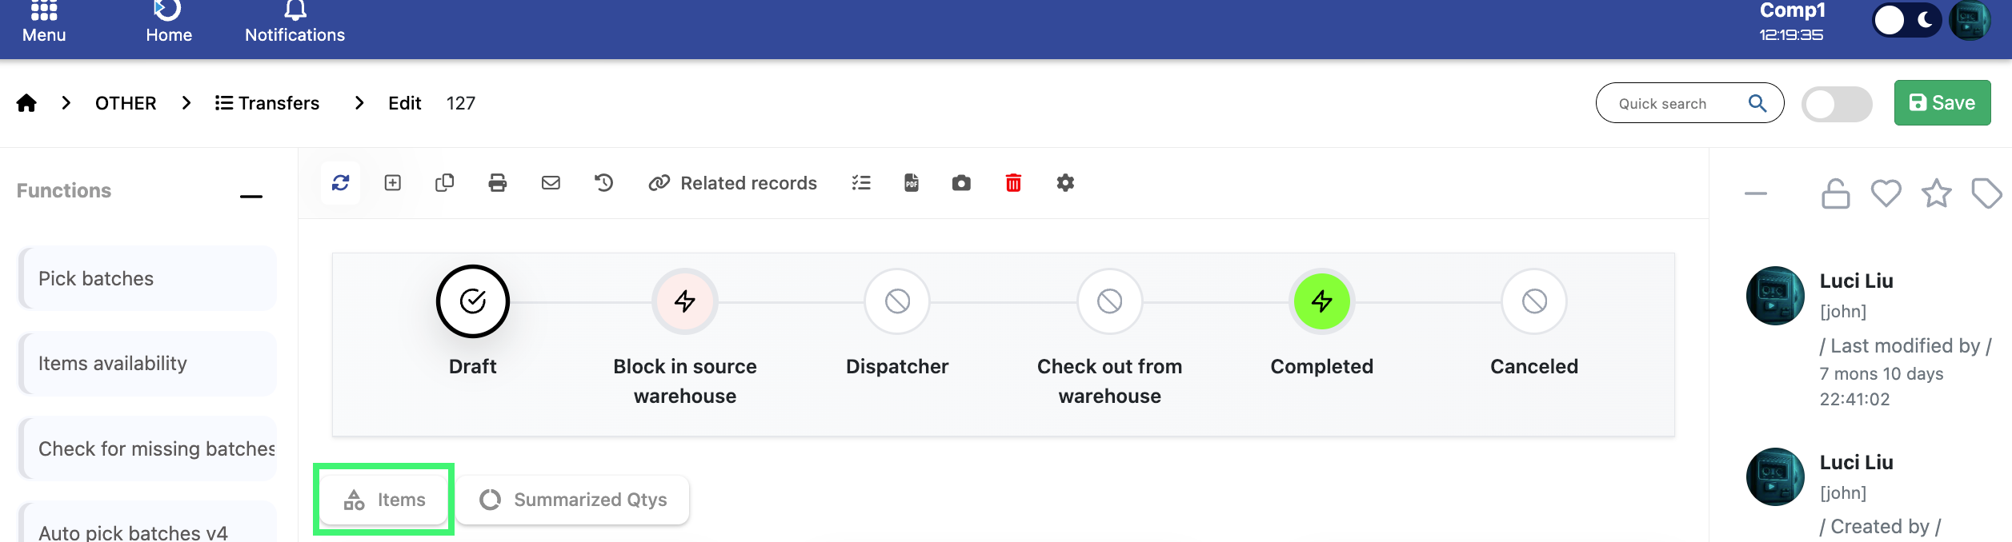Toggle the switch beside Save button
This screenshot has width=2012, height=542.
[1836, 104]
